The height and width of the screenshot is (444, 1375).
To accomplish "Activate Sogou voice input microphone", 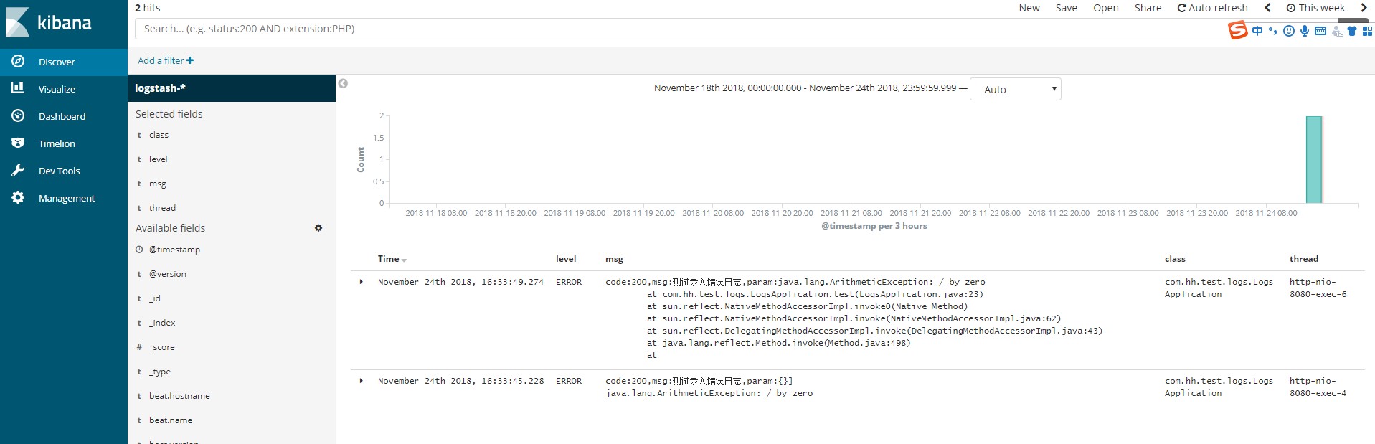I will [1304, 31].
